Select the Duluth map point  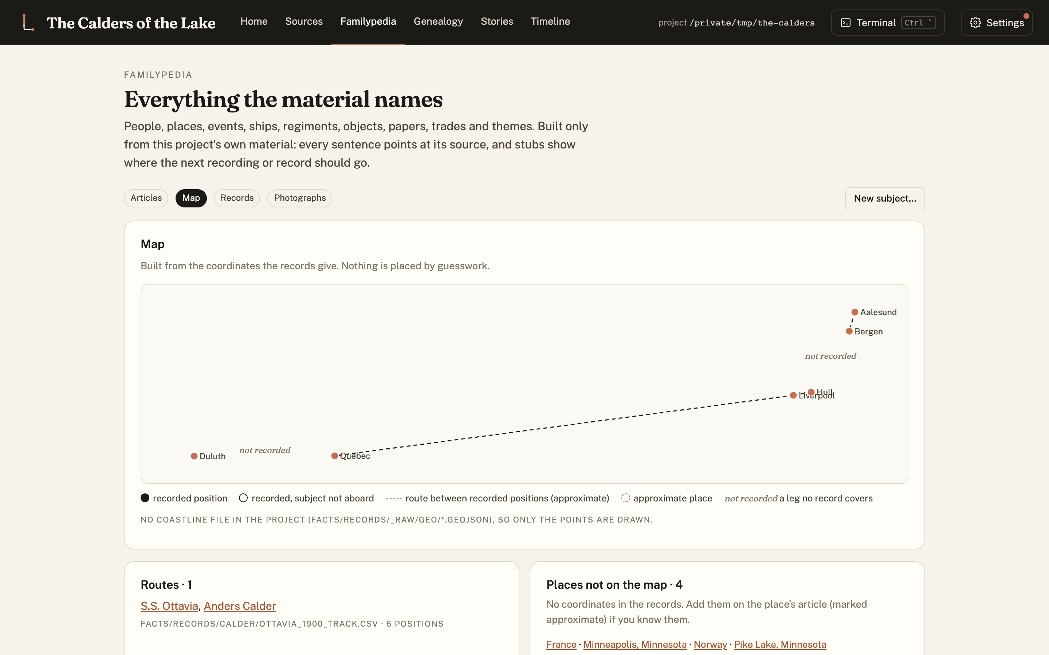[194, 456]
